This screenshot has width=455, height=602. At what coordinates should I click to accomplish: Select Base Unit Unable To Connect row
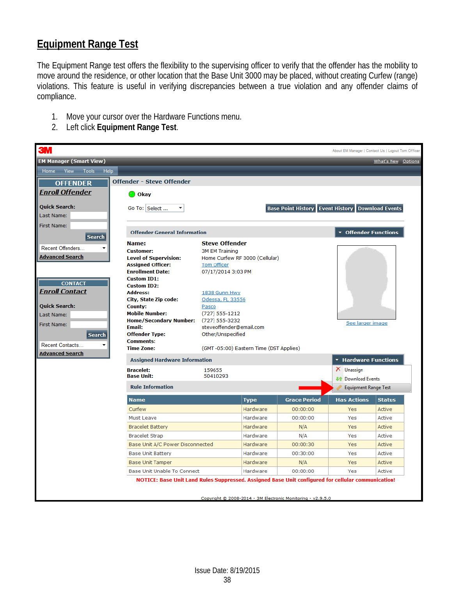click(265, 471)
